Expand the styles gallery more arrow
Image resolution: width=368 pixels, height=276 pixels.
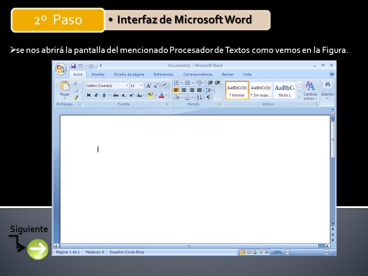[x=299, y=96]
